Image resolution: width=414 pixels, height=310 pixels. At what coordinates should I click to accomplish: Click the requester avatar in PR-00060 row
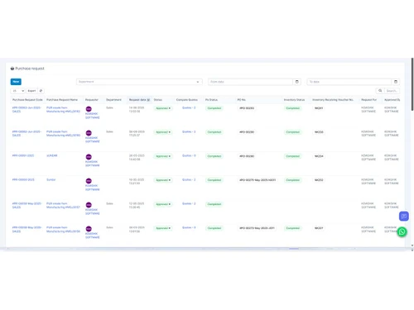point(89,181)
